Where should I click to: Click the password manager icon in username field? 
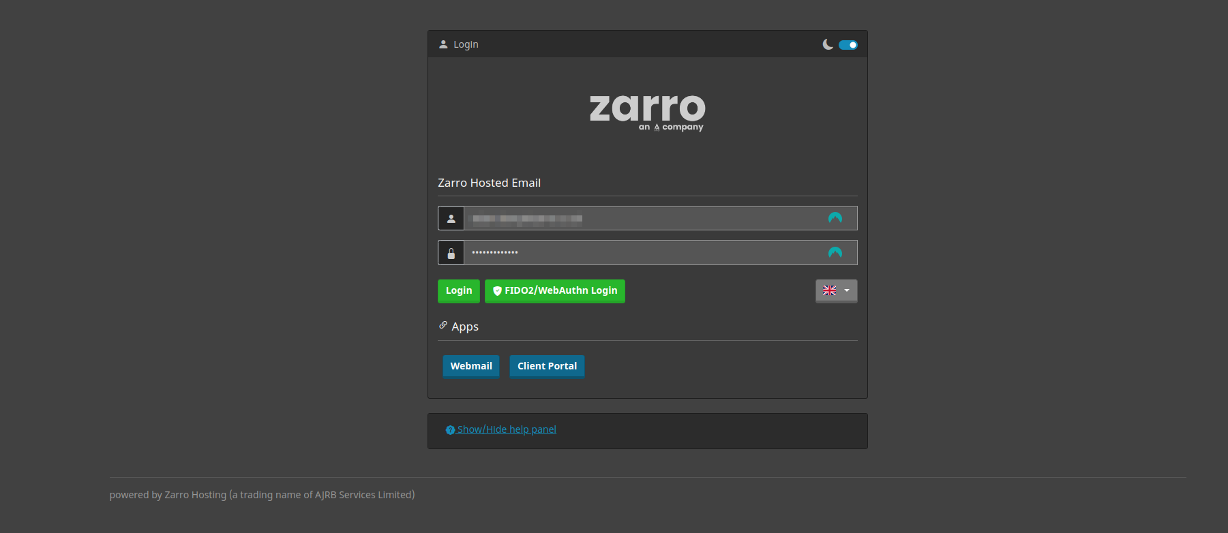[x=835, y=218]
